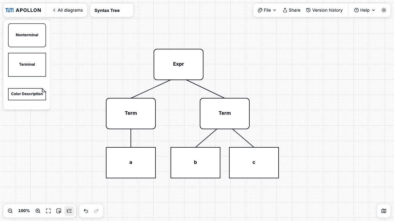Toggle the tree layout icon
The width and height of the screenshot is (394, 221).
tap(69, 211)
